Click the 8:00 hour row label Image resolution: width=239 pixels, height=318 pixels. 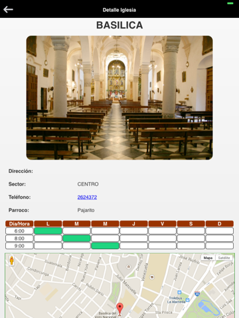(19, 238)
